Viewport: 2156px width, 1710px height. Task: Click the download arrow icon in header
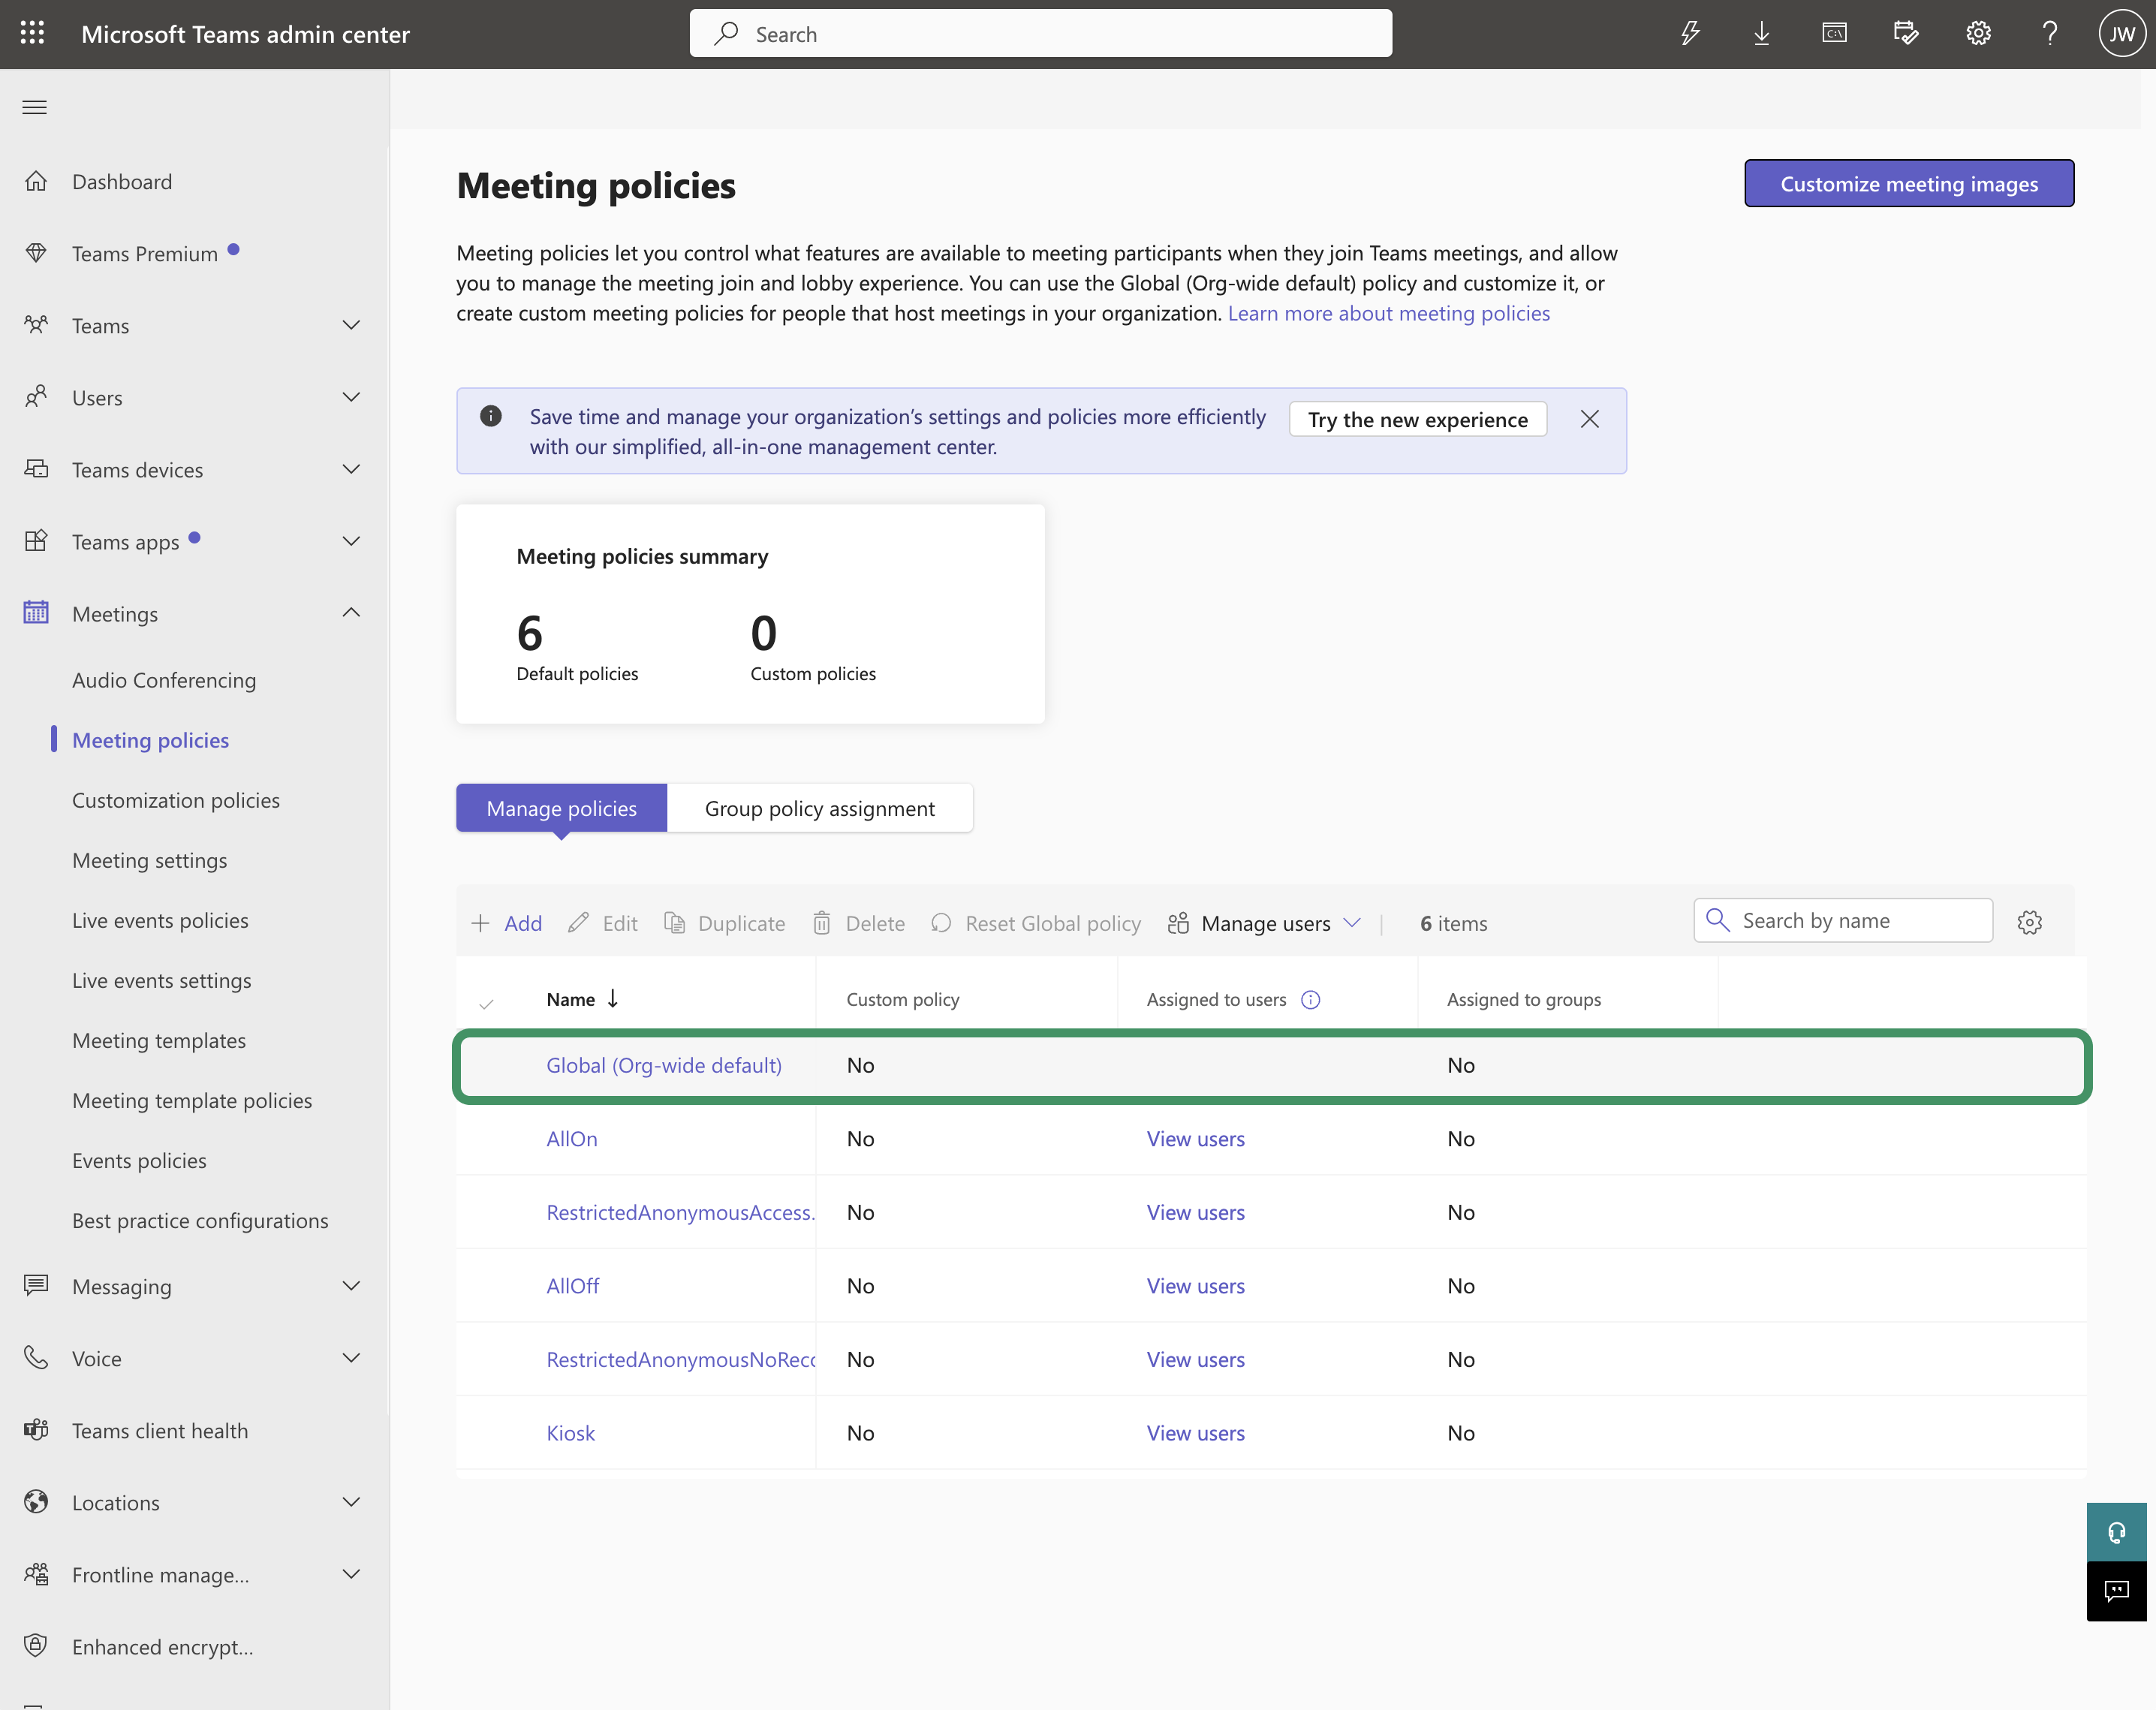1762,34
